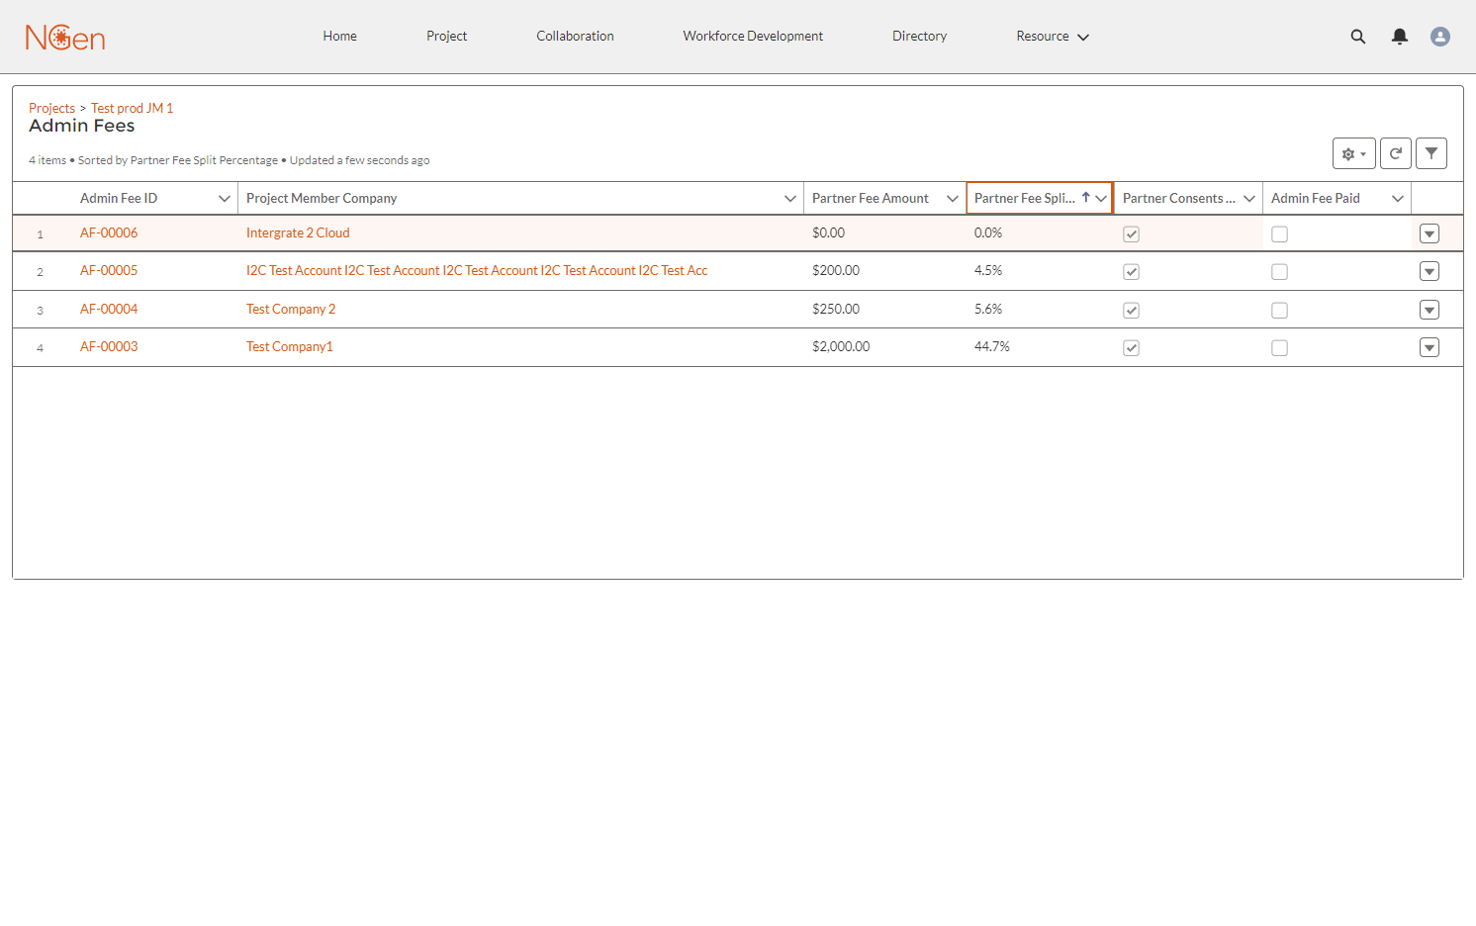Viewport: 1476px width, 926px height.
Task: Open the Directory nav item
Action: (x=920, y=37)
